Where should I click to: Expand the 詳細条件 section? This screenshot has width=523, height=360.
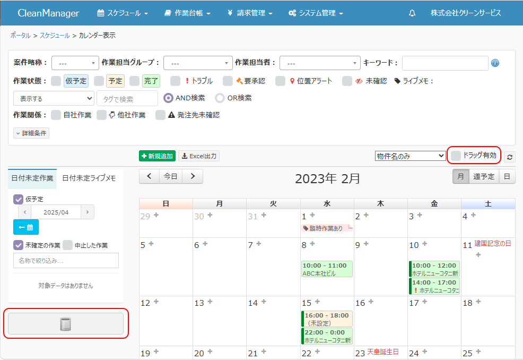pos(31,133)
